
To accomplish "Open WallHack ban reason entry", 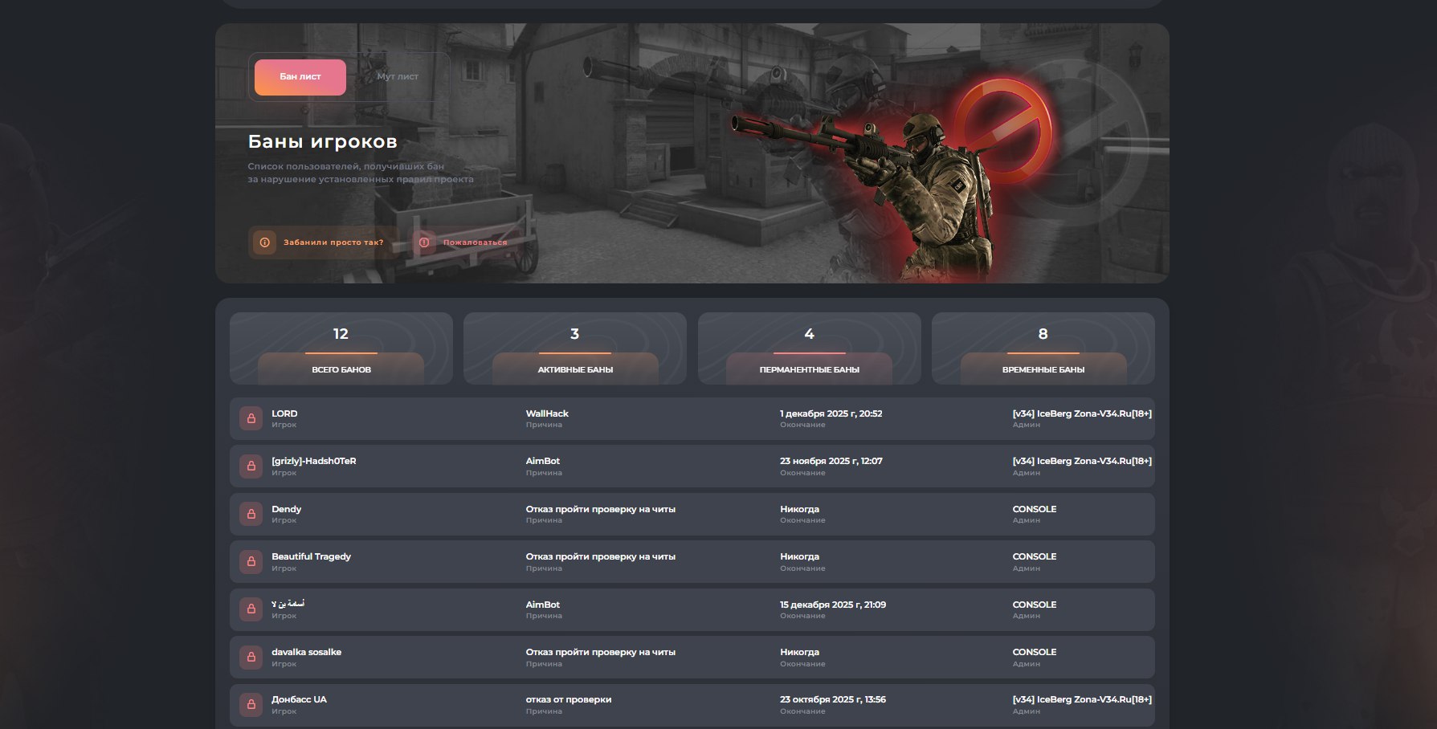I will [x=547, y=414].
